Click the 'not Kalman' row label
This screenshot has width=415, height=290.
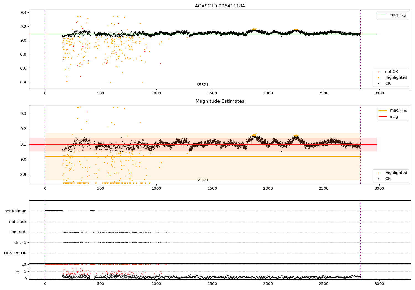click(15, 211)
